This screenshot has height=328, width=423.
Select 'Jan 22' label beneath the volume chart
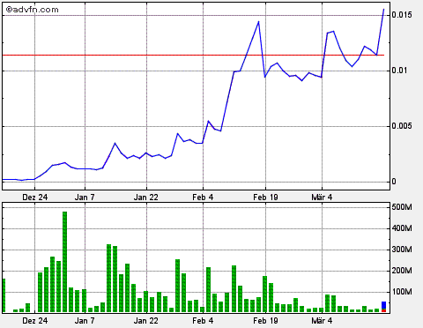click(x=145, y=320)
